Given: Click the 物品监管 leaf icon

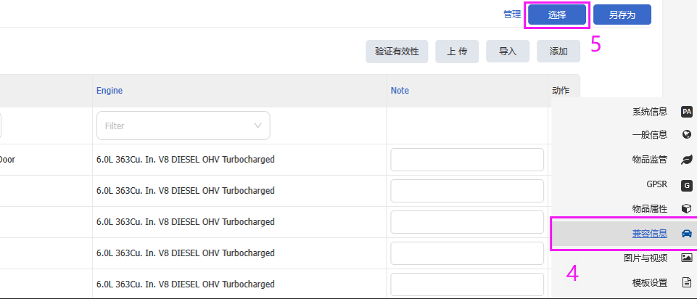Looking at the screenshot, I should click(687, 160).
